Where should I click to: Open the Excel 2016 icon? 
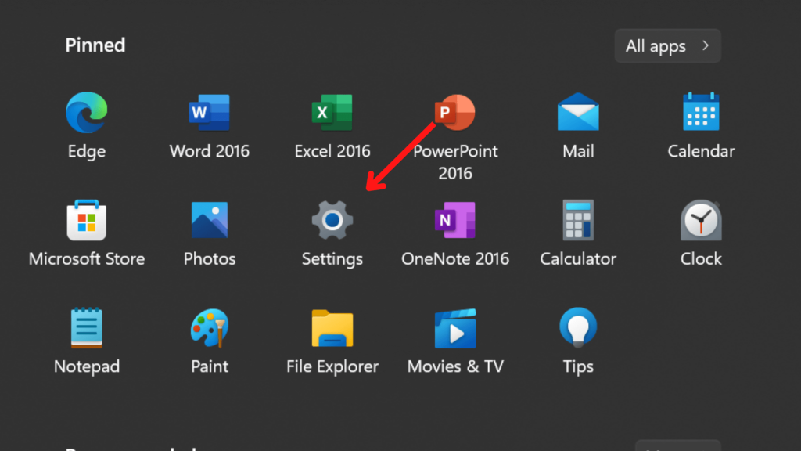(332, 112)
